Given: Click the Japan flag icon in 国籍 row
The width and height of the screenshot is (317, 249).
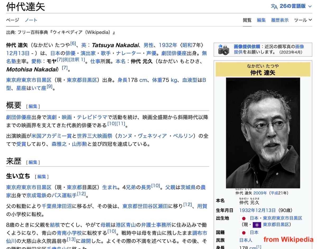Looking at the screenshot, I should click(244, 233).
